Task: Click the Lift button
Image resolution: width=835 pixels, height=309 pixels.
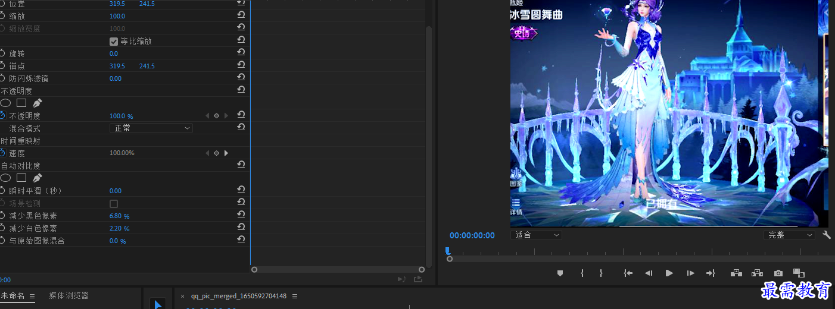Action: (x=736, y=273)
